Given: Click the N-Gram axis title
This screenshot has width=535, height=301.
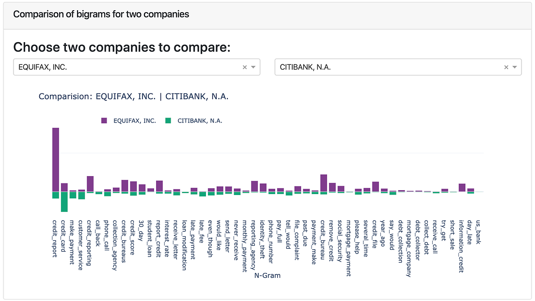Looking at the screenshot, I should [x=267, y=275].
